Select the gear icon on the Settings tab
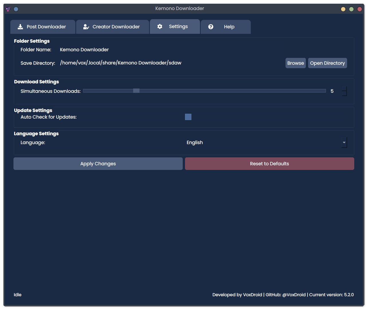Screen dimensions: 368x310 pyautogui.click(x=160, y=26)
